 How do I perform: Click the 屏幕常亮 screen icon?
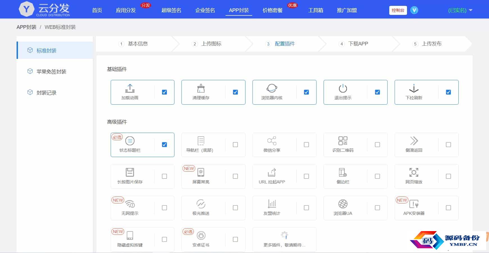tap(201, 172)
